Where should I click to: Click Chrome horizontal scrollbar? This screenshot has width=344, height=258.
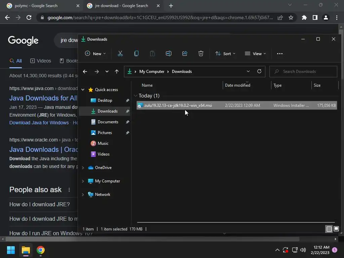tap(153, 239)
